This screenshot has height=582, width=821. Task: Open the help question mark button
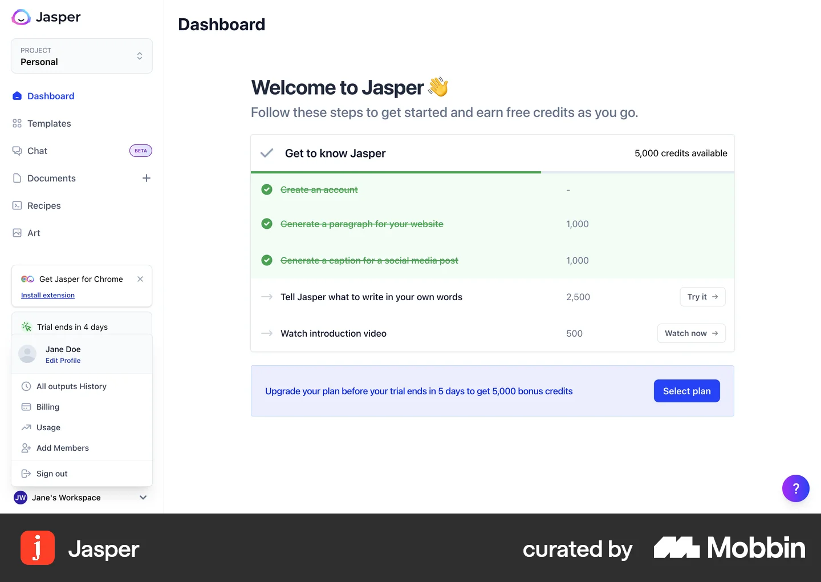[796, 488]
